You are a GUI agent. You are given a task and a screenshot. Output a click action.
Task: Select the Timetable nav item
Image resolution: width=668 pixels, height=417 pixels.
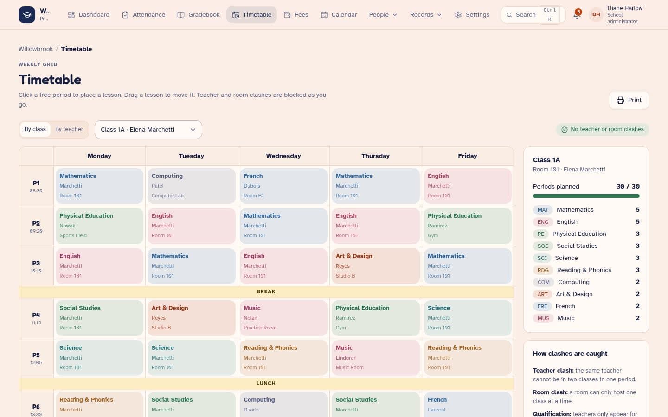pyautogui.click(x=251, y=15)
